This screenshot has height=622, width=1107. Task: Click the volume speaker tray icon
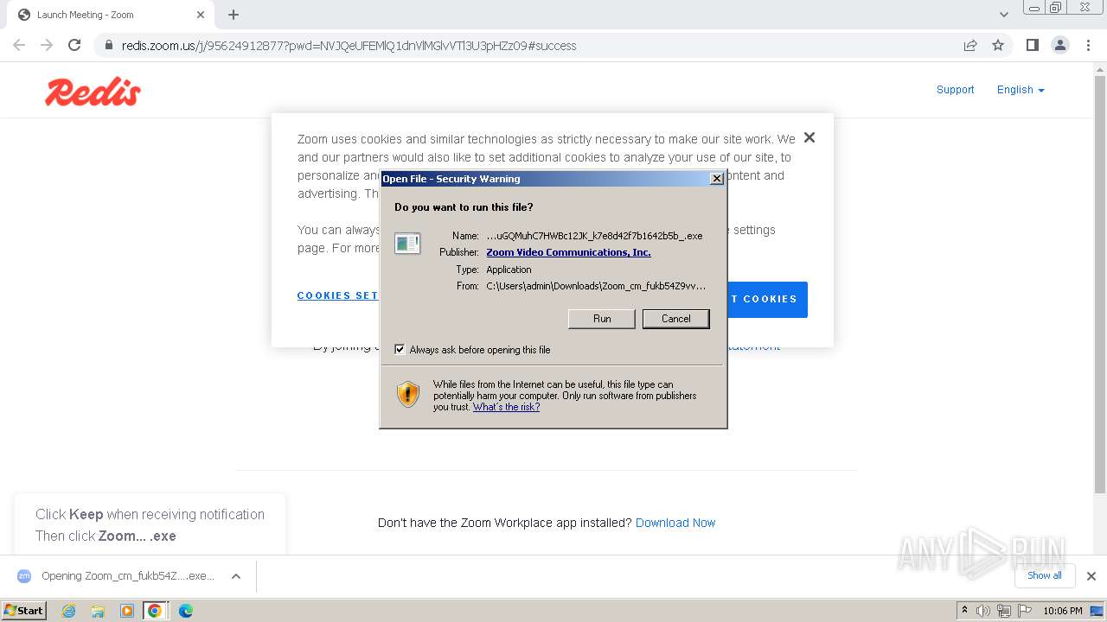click(983, 611)
